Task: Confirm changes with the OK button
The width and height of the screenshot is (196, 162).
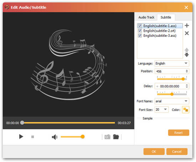Action: (154, 152)
